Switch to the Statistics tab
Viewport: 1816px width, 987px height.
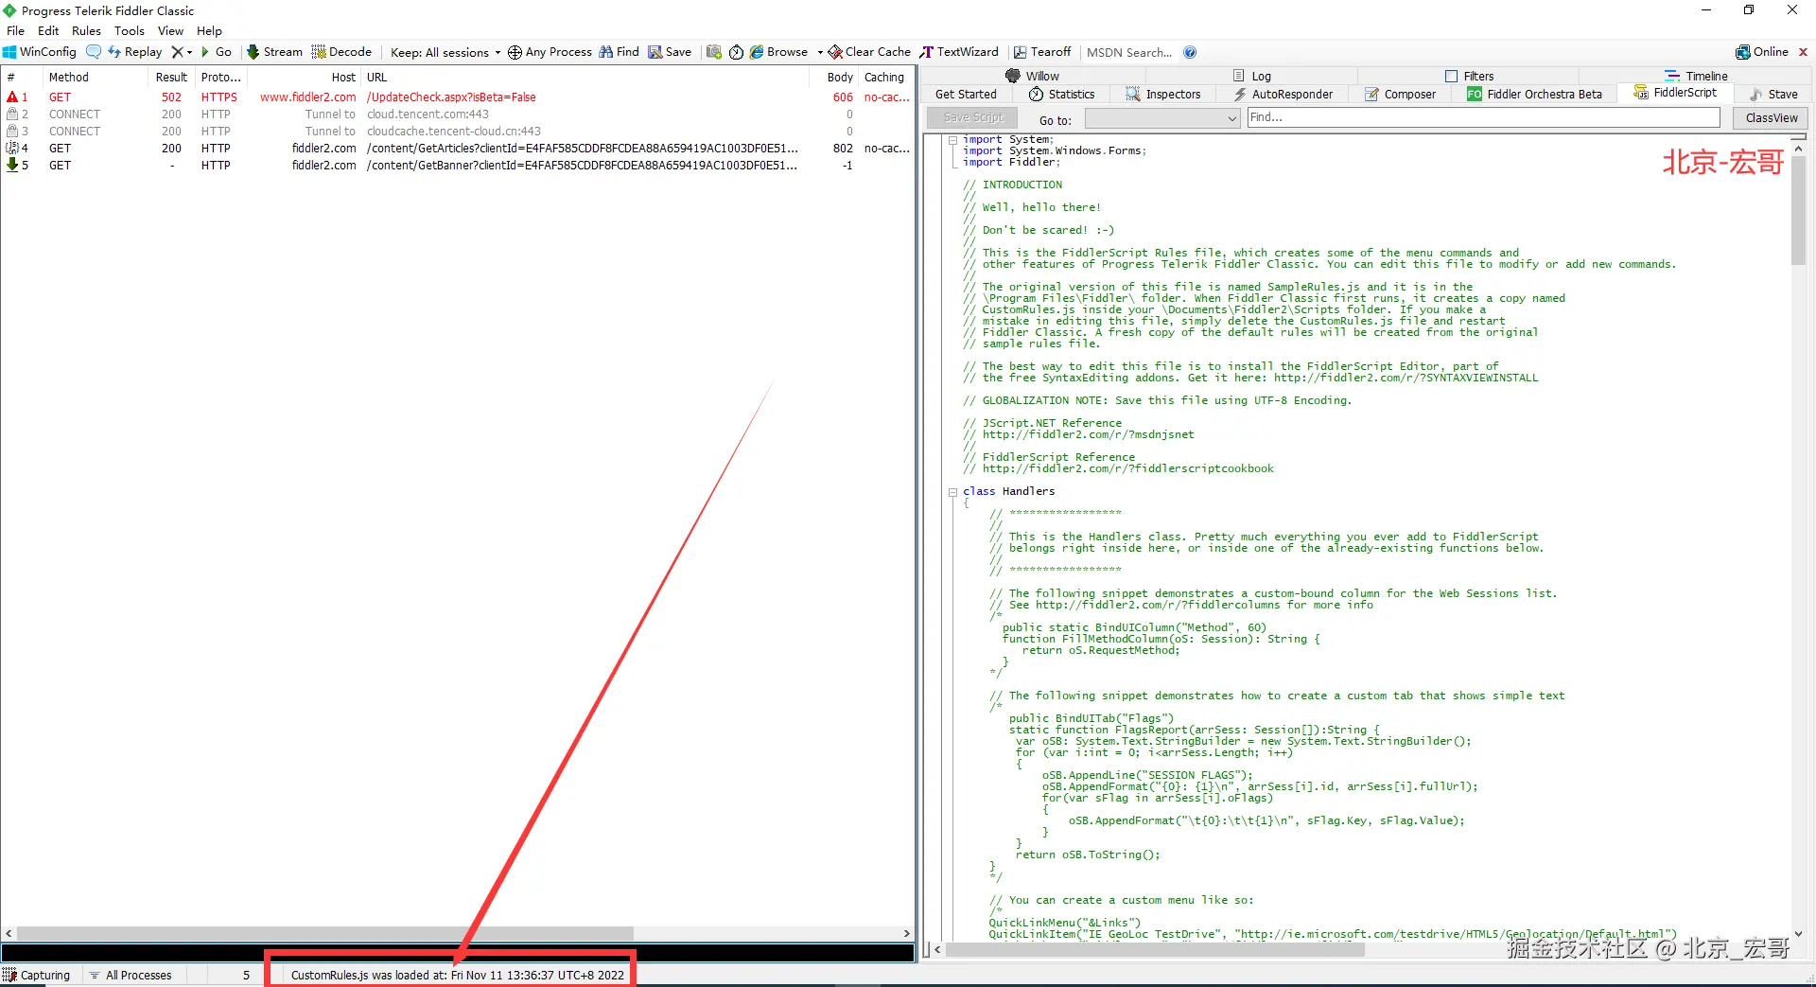1061,94
